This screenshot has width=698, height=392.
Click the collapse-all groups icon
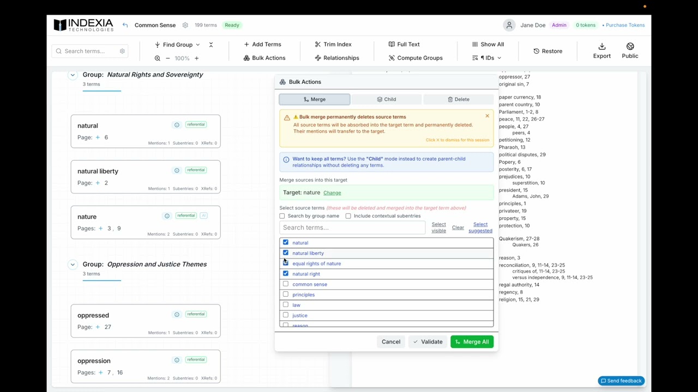click(211, 45)
